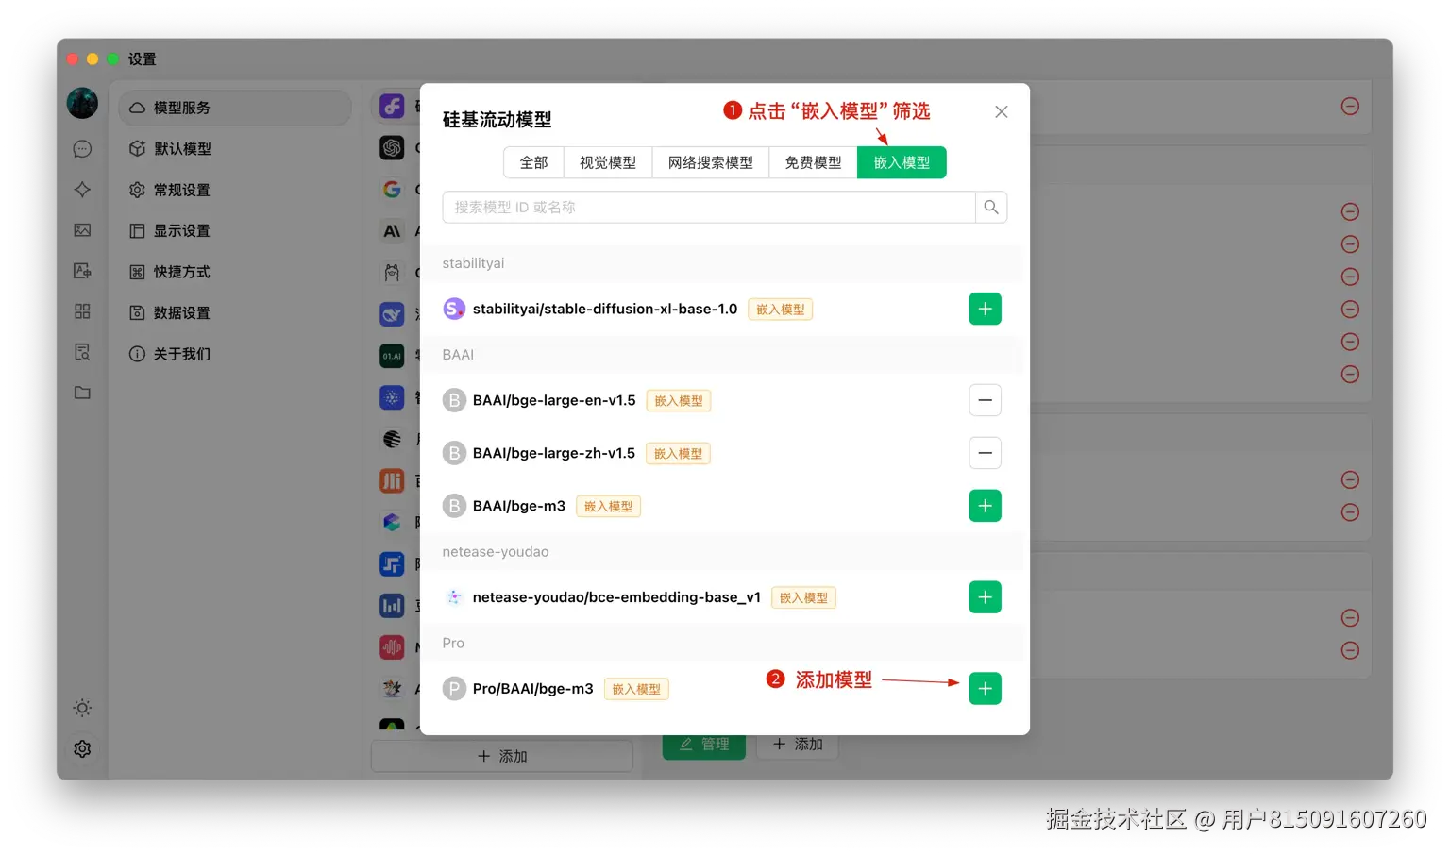Add the netease-youdao/bce-embedding-base_v1 model
The height and width of the screenshot is (855, 1450).
click(985, 597)
